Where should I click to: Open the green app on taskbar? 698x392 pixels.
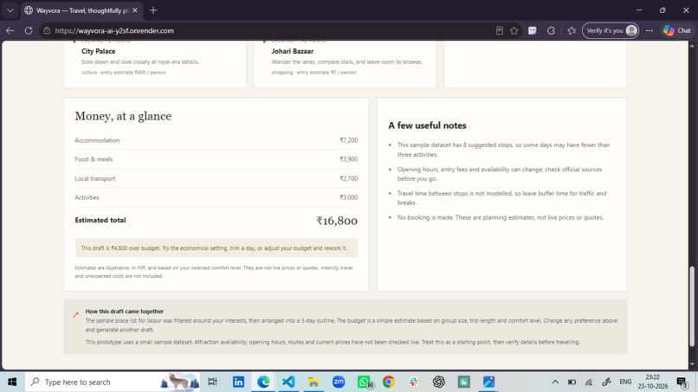[464, 382]
